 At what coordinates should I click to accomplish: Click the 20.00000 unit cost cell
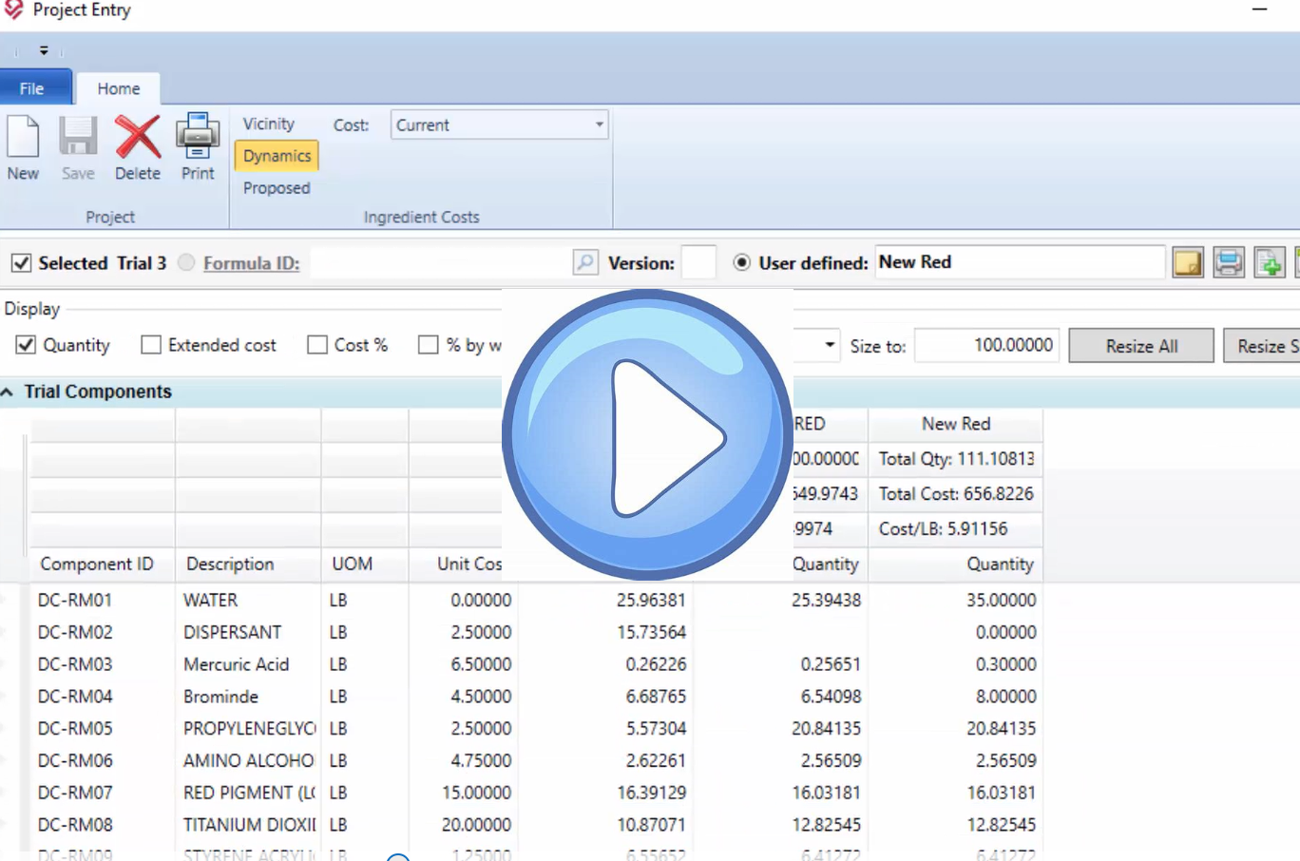463,825
